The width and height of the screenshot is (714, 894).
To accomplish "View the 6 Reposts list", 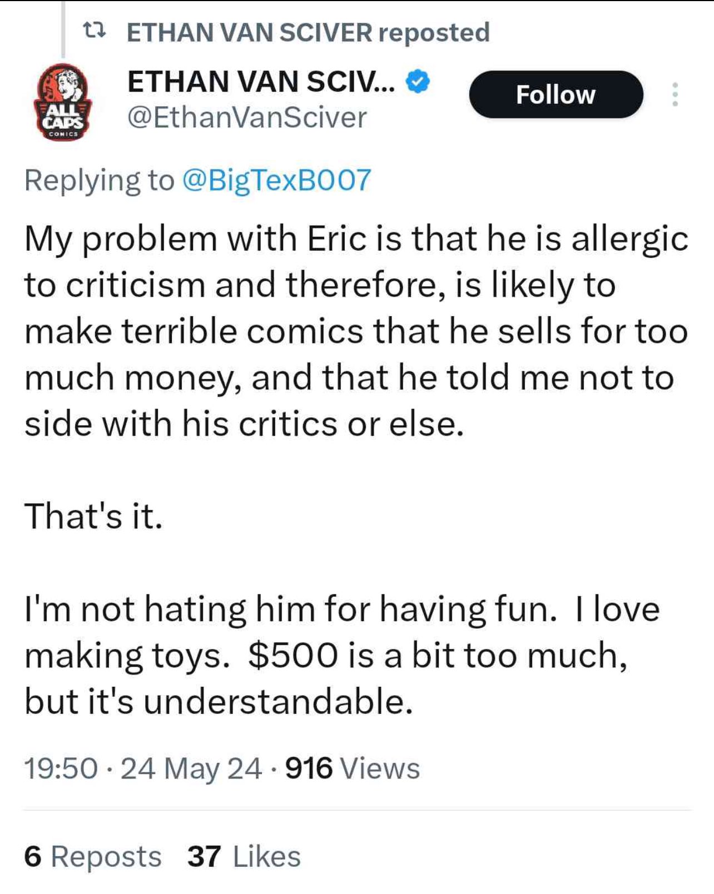I will (x=93, y=856).
